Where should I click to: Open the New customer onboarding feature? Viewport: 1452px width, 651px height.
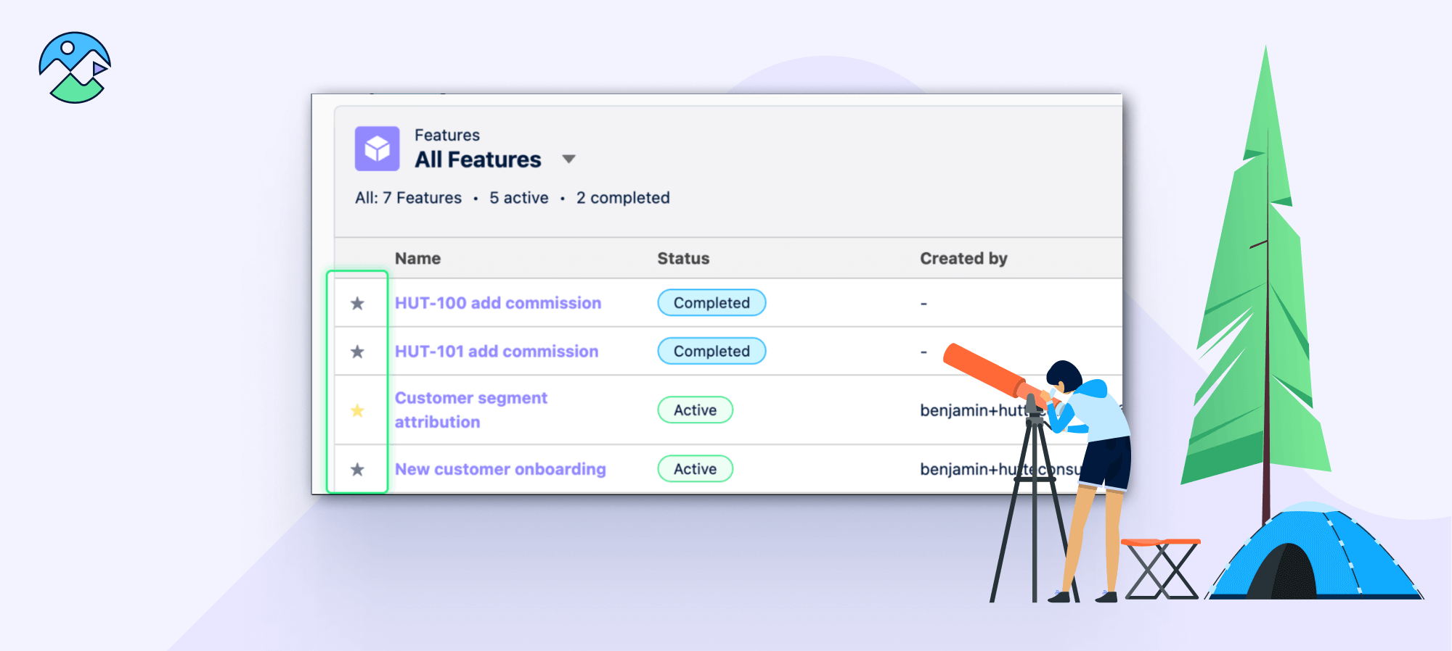tap(500, 469)
